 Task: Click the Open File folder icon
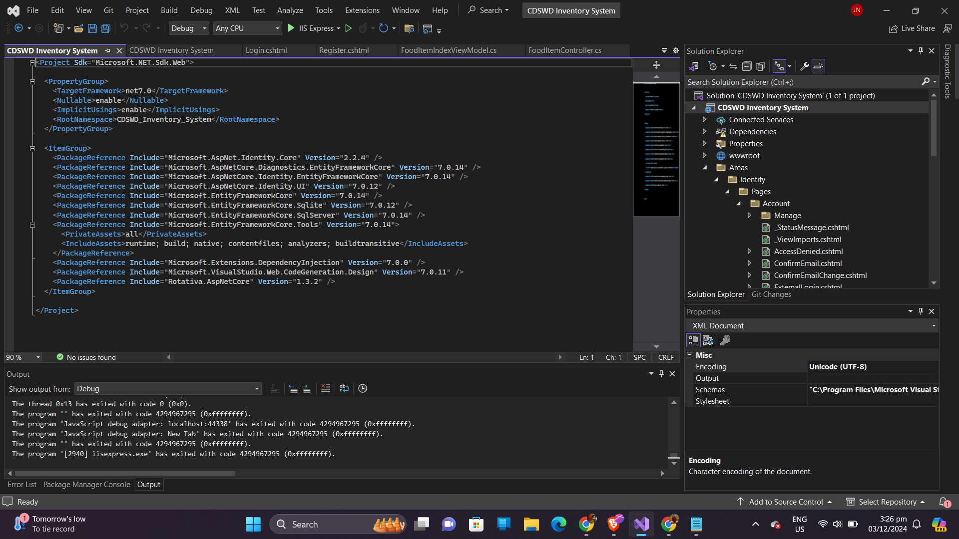(x=79, y=28)
